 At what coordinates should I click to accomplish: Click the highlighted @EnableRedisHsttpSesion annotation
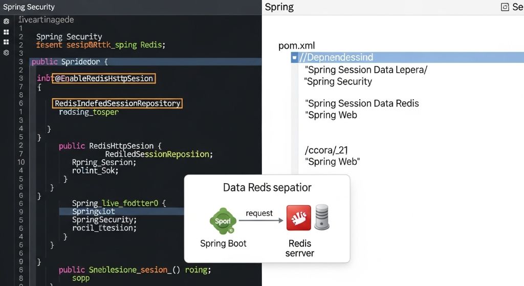104,78
